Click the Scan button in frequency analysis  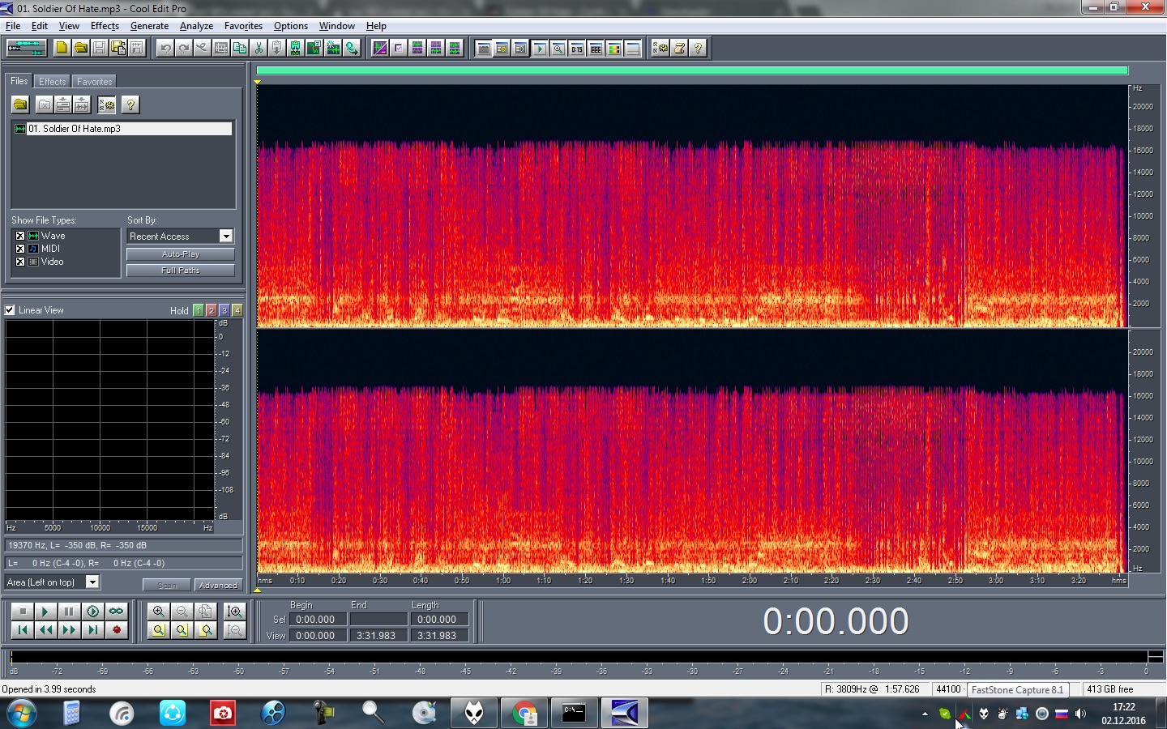[167, 585]
